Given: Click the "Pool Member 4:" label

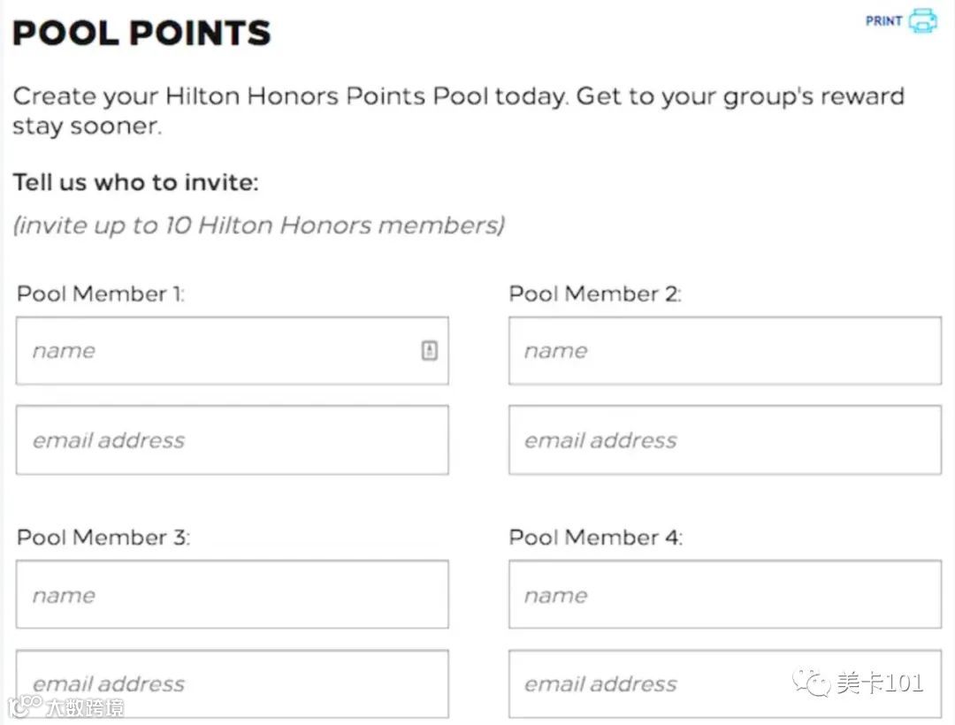Looking at the screenshot, I should [x=595, y=537].
